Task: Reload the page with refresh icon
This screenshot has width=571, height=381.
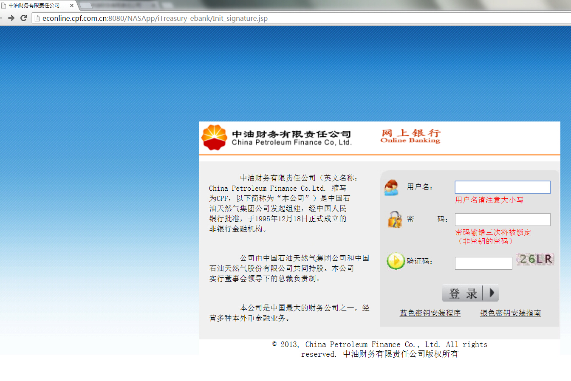Action: (24, 18)
